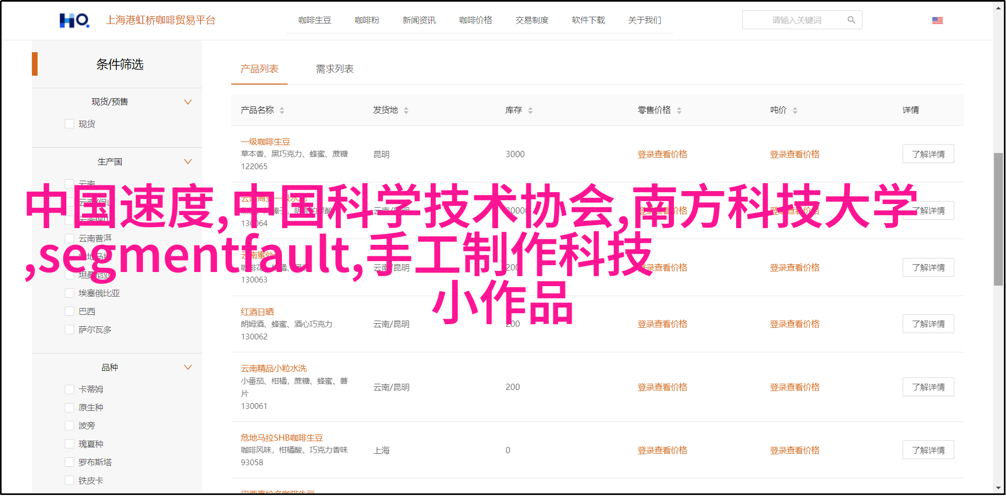Check the 云南普洱 filter checkbox

point(69,238)
